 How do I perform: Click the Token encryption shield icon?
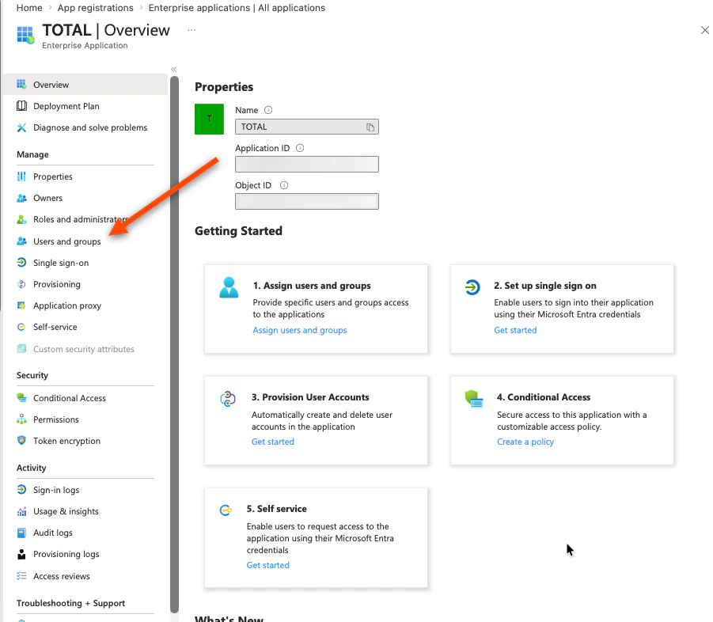[x=21, y=440]
